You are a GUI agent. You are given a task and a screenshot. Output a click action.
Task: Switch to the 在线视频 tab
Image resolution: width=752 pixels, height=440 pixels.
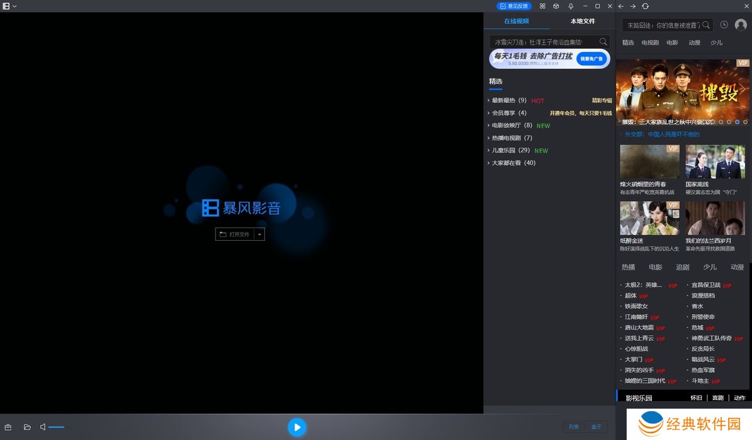point(516,21)
